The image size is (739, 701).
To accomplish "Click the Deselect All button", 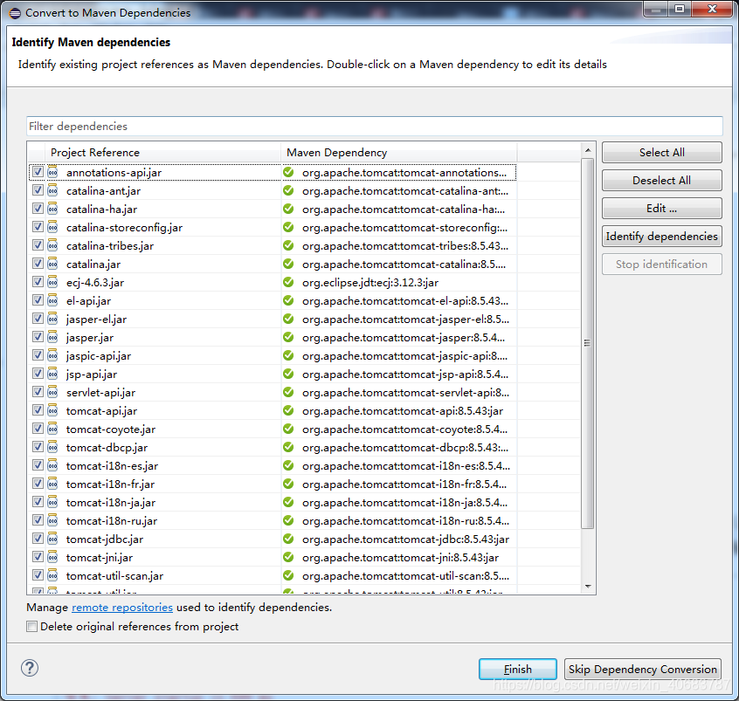I will coord(662,181).
